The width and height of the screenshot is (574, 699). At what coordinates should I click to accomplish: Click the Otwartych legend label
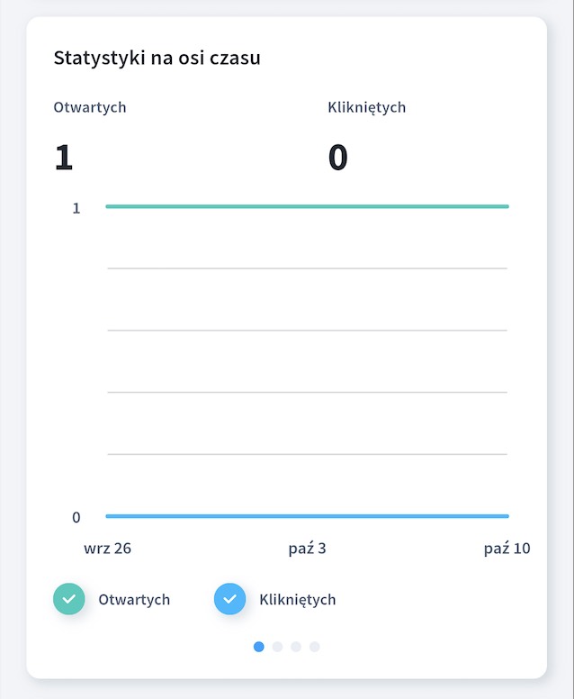[x=134, y=600]
